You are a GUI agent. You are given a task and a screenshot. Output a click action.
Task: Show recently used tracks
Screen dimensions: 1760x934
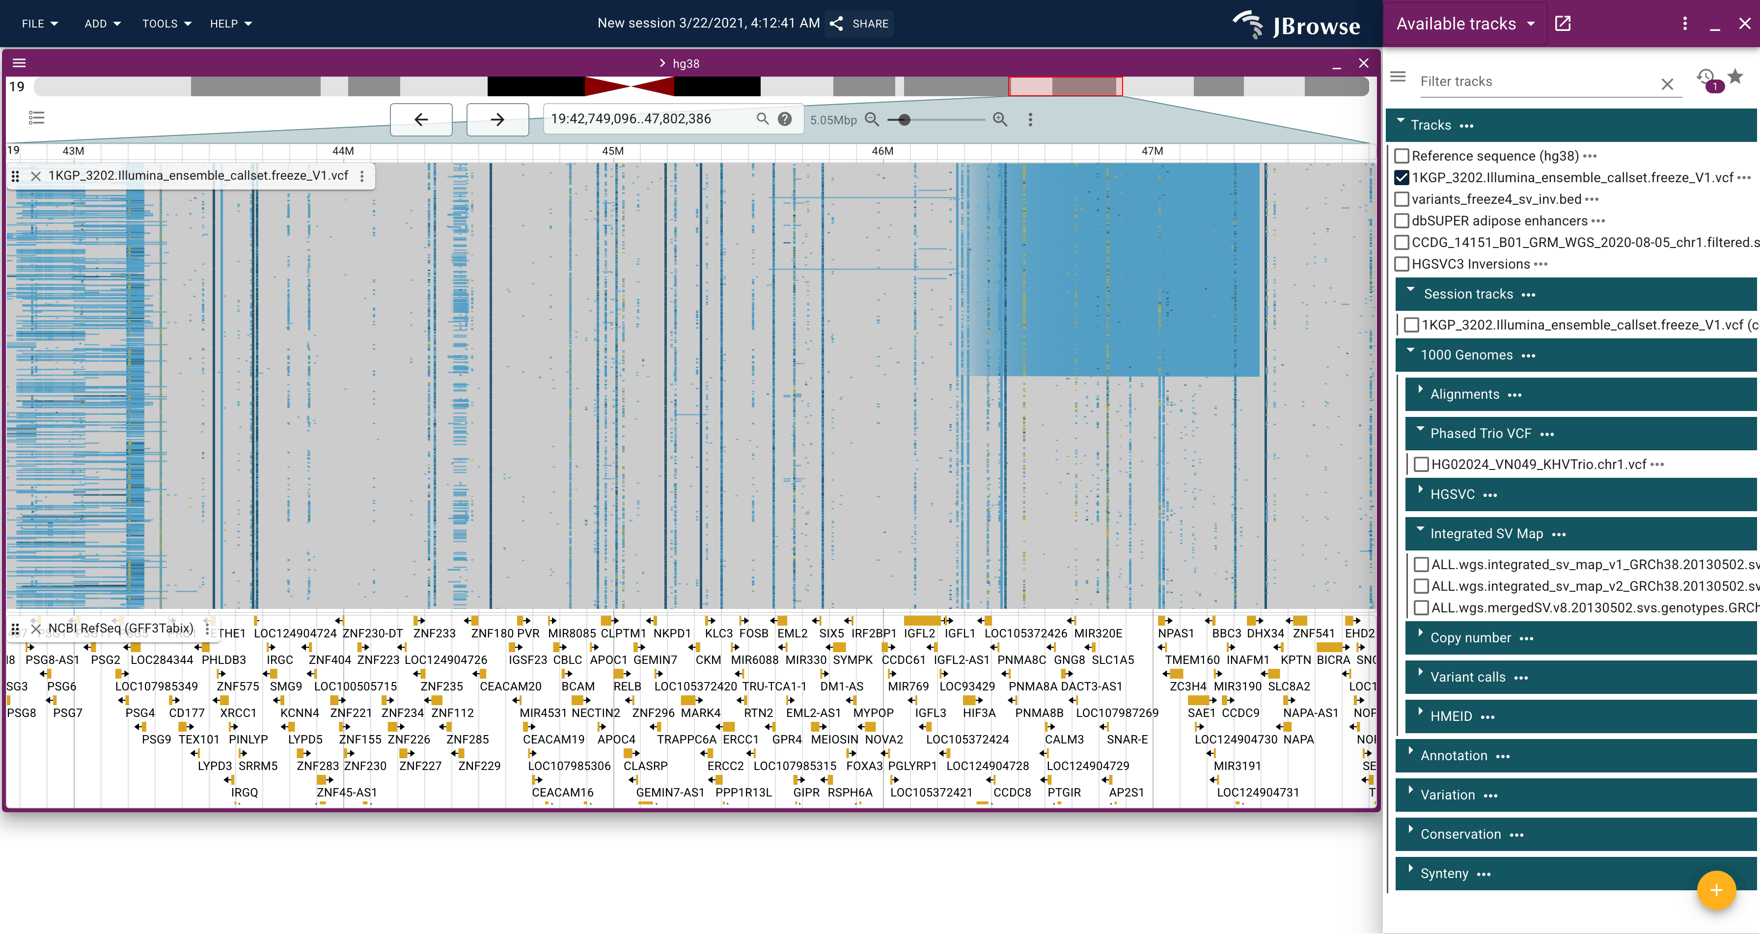tap(1705, 77)
